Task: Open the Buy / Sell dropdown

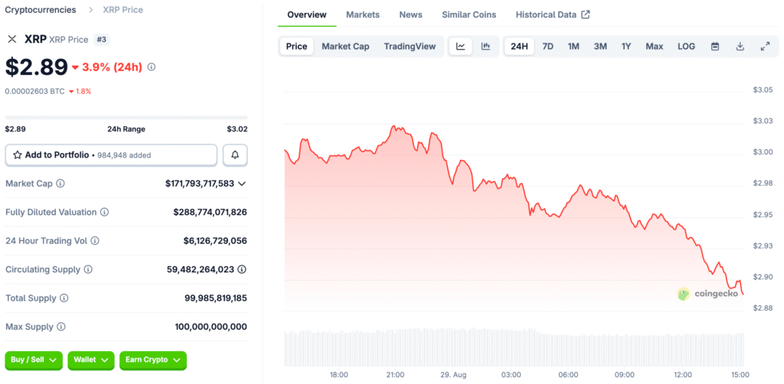Action: tap(34, 360)
